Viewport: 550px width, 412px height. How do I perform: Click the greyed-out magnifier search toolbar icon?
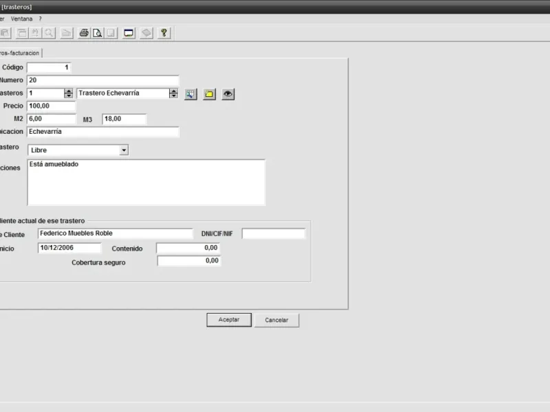pos(49,33)
